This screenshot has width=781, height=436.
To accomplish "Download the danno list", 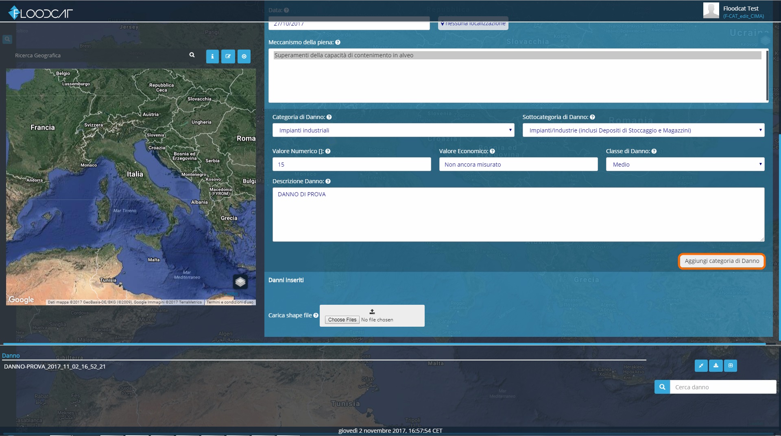I will 716,366.
